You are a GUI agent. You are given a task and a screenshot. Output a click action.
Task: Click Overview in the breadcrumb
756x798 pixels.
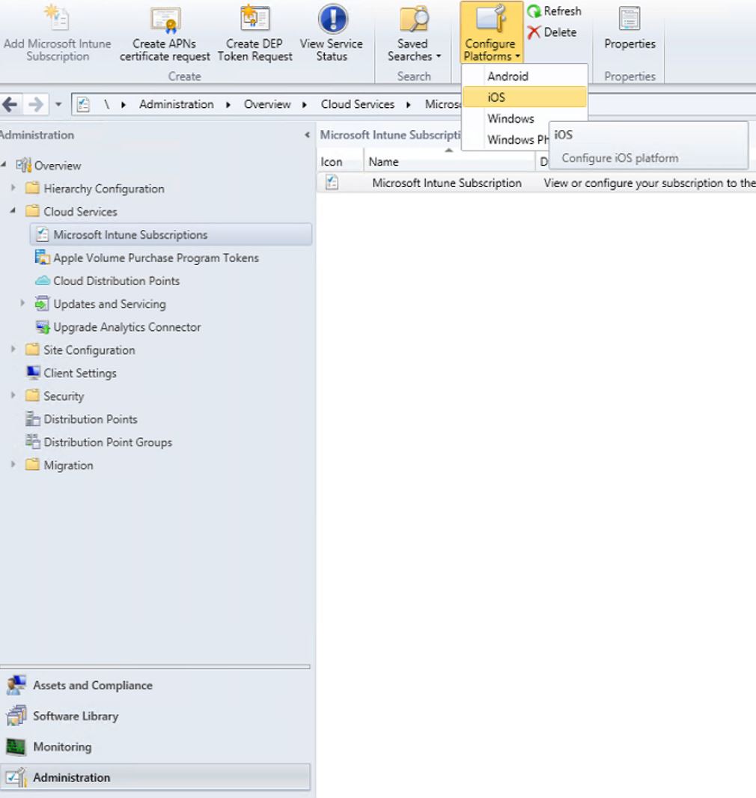(267, 104)
